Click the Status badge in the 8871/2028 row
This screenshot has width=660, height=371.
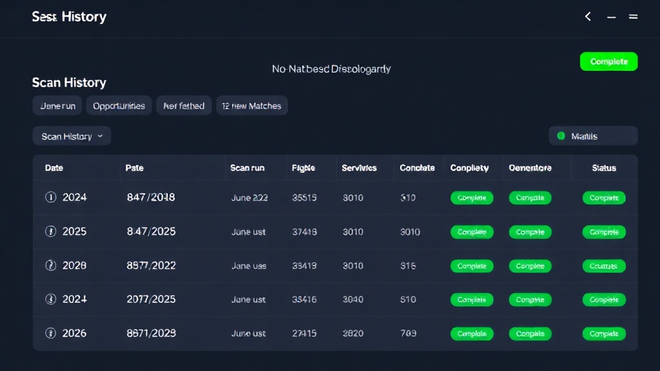[604, 334]
